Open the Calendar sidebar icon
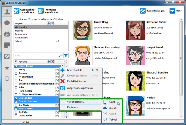The width and height of the screenshot is (186, 125). coord(7,34)
